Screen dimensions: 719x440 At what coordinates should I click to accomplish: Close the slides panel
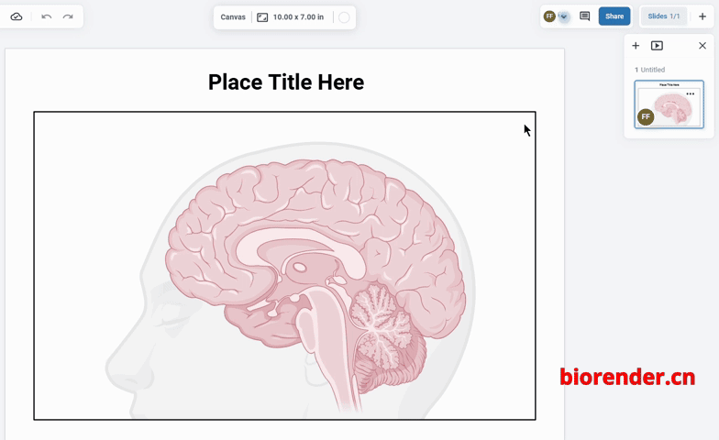(x=702, y=46)
